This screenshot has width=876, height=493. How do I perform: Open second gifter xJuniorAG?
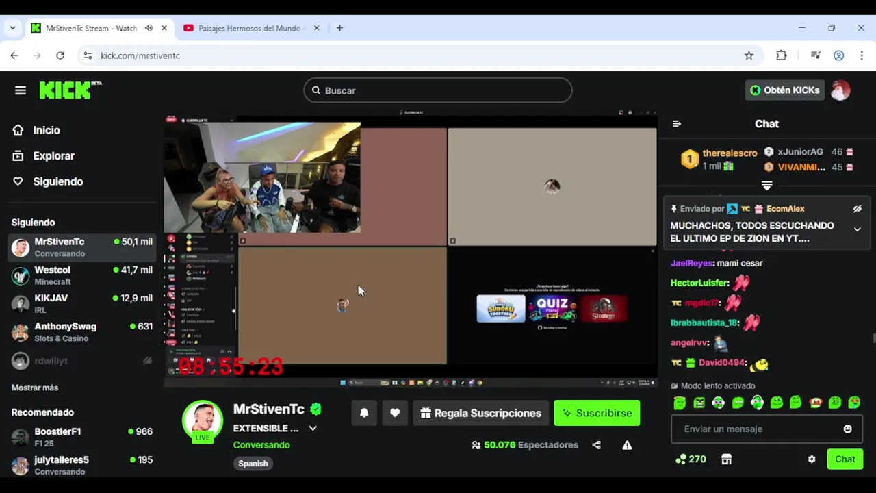pyautogui.click(x=800, y=152)
